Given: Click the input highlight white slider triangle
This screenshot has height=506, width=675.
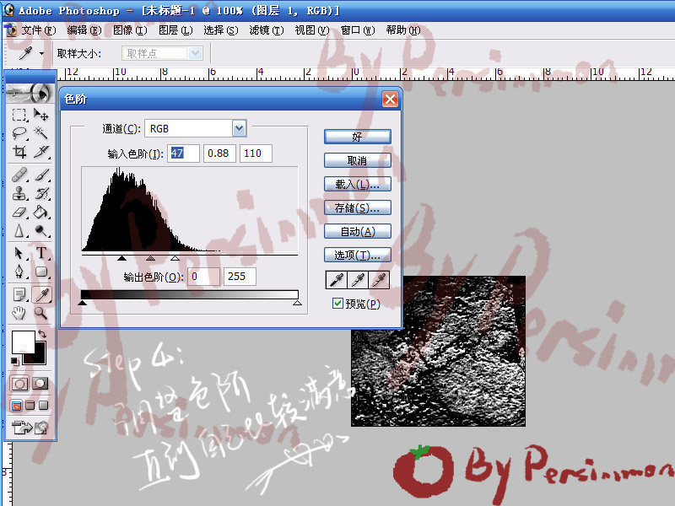Looking at the screenshot, I should click(175, 258).
